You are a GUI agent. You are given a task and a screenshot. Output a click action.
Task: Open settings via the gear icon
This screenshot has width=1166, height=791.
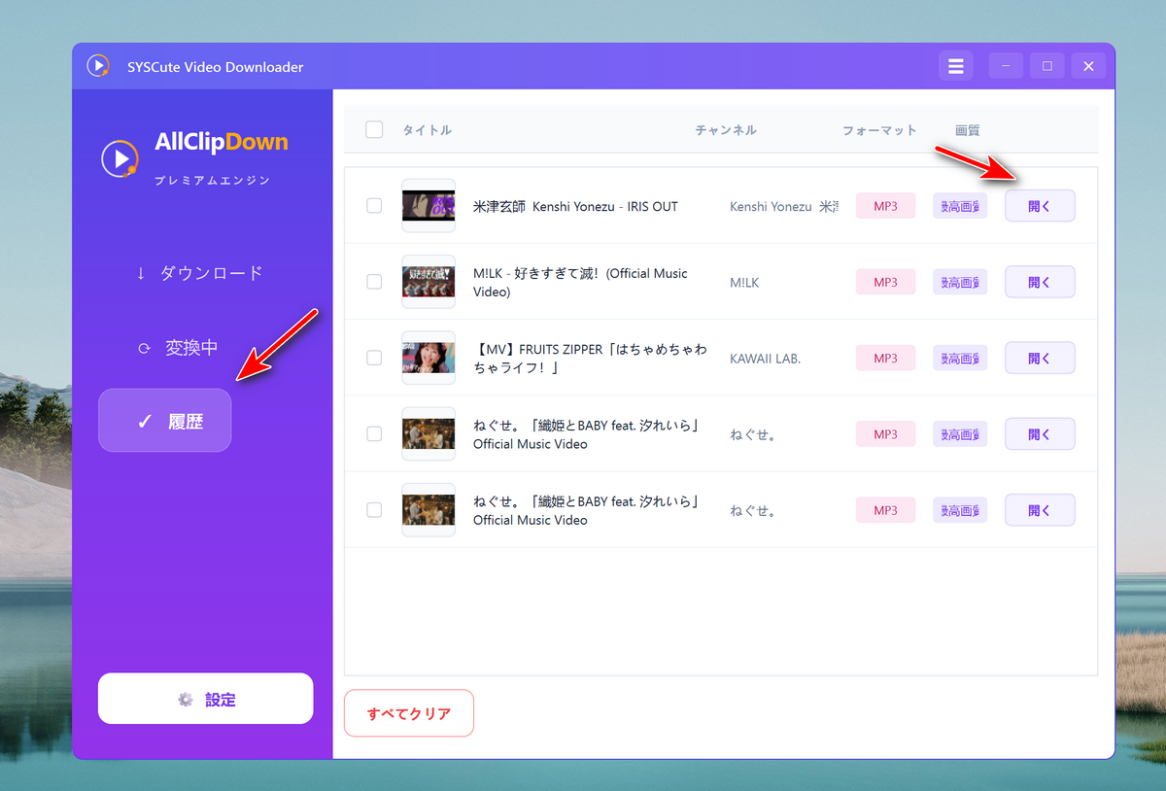pyautogui.click(x=185, y=698)
